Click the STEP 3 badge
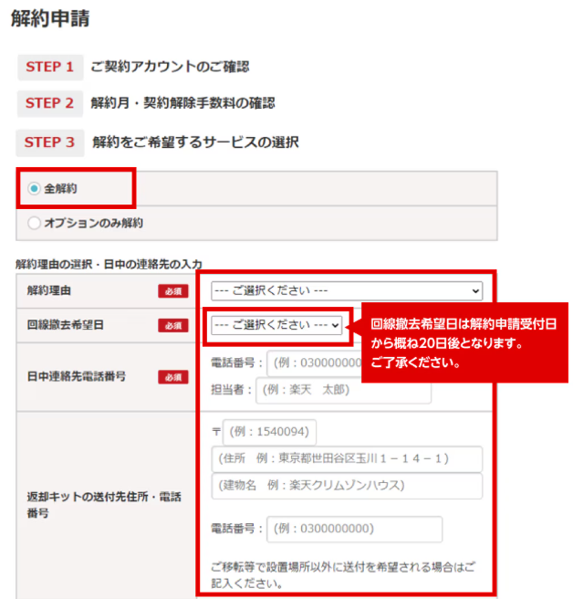The height and width of the screenshot is (599, 573). (49, 142)
